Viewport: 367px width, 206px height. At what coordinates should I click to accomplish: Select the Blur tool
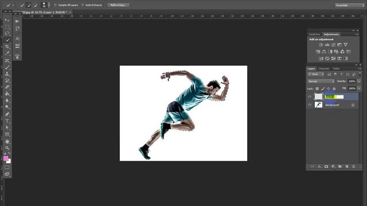7,101
